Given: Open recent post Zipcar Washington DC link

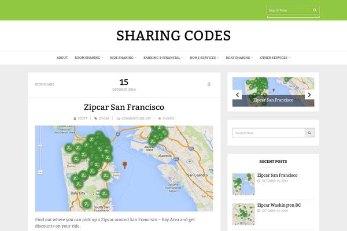Looking at the screenshot, I should click(279, 205).
